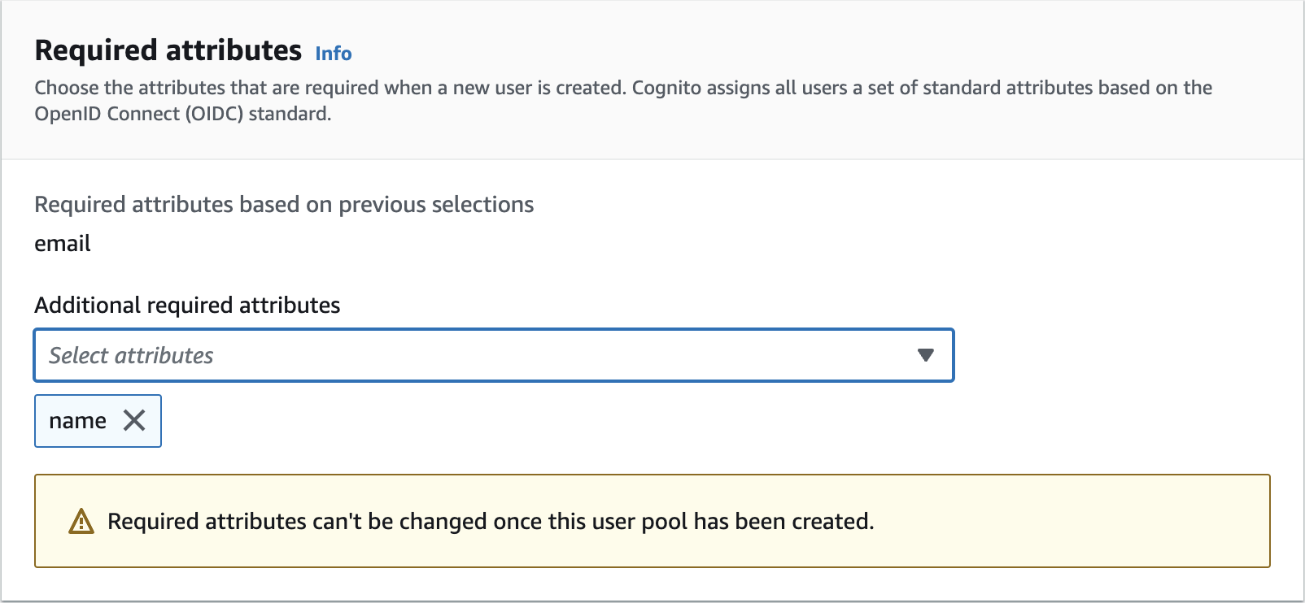This screenshot has height=603, width=1305.
Task: Open the Info link beside Required attributes
Action: point(334,54)
